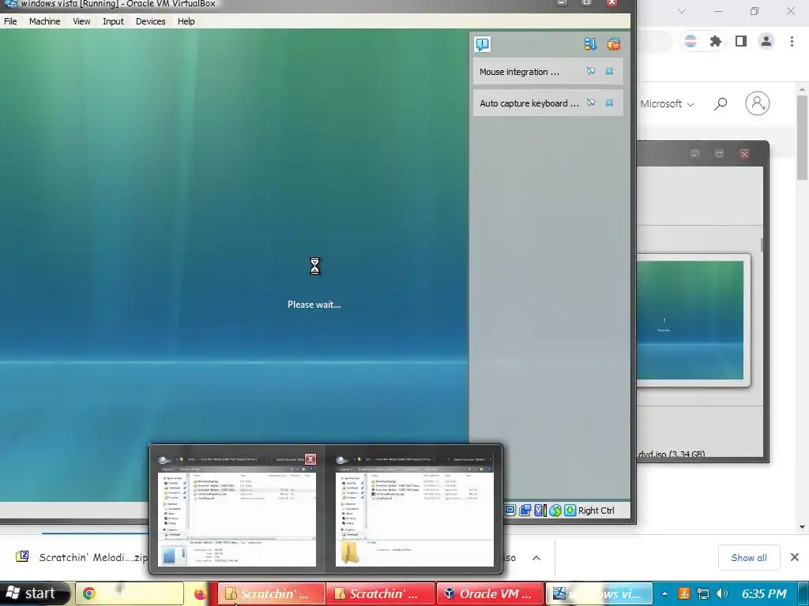Click the Microsoft page search magnifier
The image size is (809, 606).
721,104
